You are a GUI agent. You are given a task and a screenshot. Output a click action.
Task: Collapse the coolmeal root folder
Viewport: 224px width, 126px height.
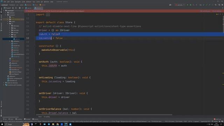tap(4, 10)
